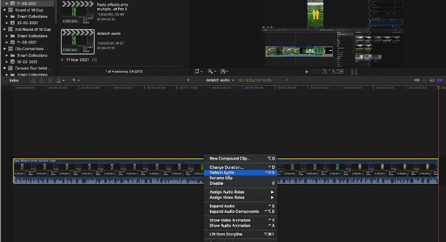This screenshot has height=242, width=446.
Task: Click the timeline timecode duration readout
Action: (x=255, y=80)
